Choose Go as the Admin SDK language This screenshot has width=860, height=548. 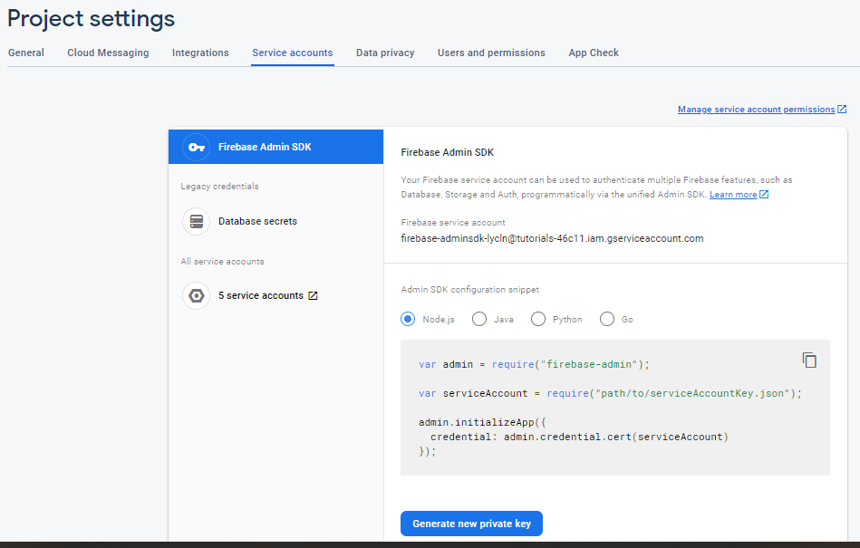pos(606,319)
